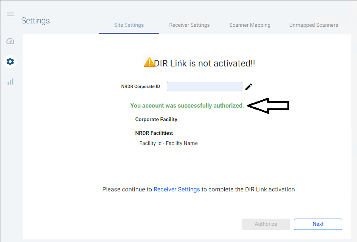Click the black arrow pointing at the message
The width and height of the screenshot is (357, 242).
tap(269, 106)
